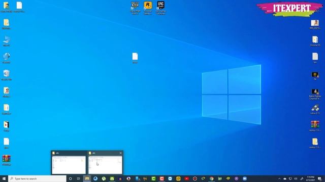Select the Rockstar Games Launcher shortcut
Screen dimensions: 325x182
tap(148, 8)
